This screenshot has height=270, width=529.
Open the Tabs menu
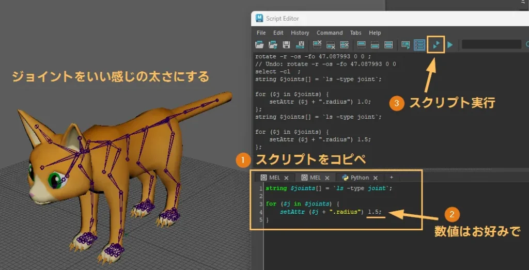tap(355, 33)
